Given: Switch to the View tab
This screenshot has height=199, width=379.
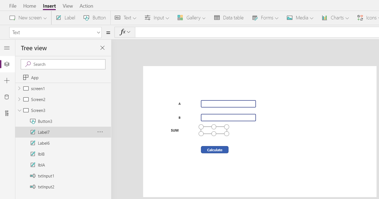Looking at the screenshot, I should (x=67, y=6).
